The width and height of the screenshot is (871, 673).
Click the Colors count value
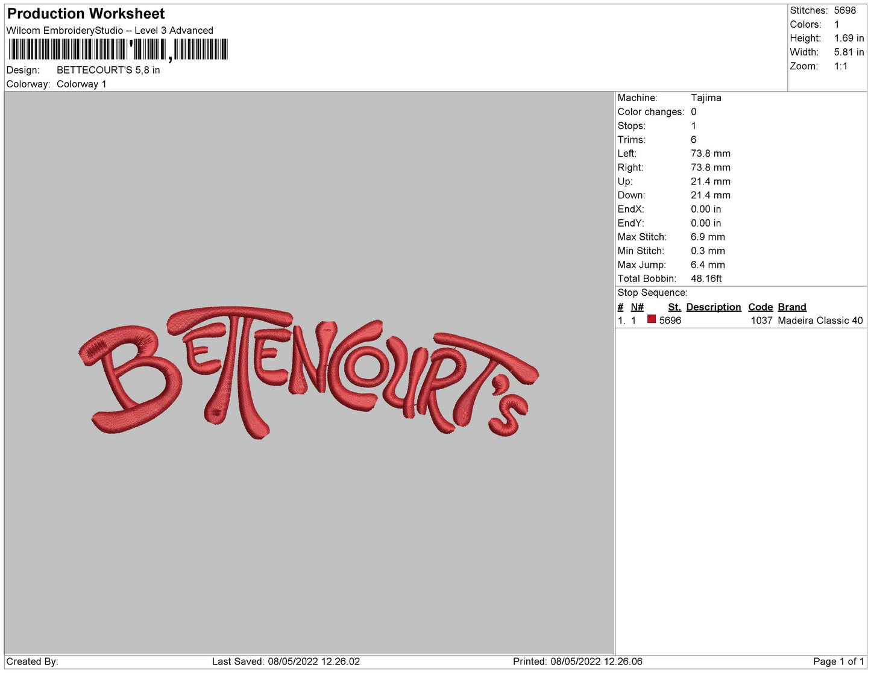coord(837,25)
